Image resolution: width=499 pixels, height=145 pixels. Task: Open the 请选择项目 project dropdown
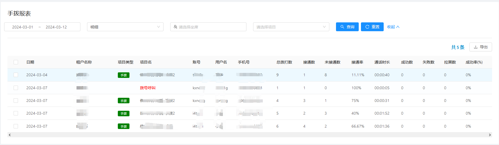[291, 27]
